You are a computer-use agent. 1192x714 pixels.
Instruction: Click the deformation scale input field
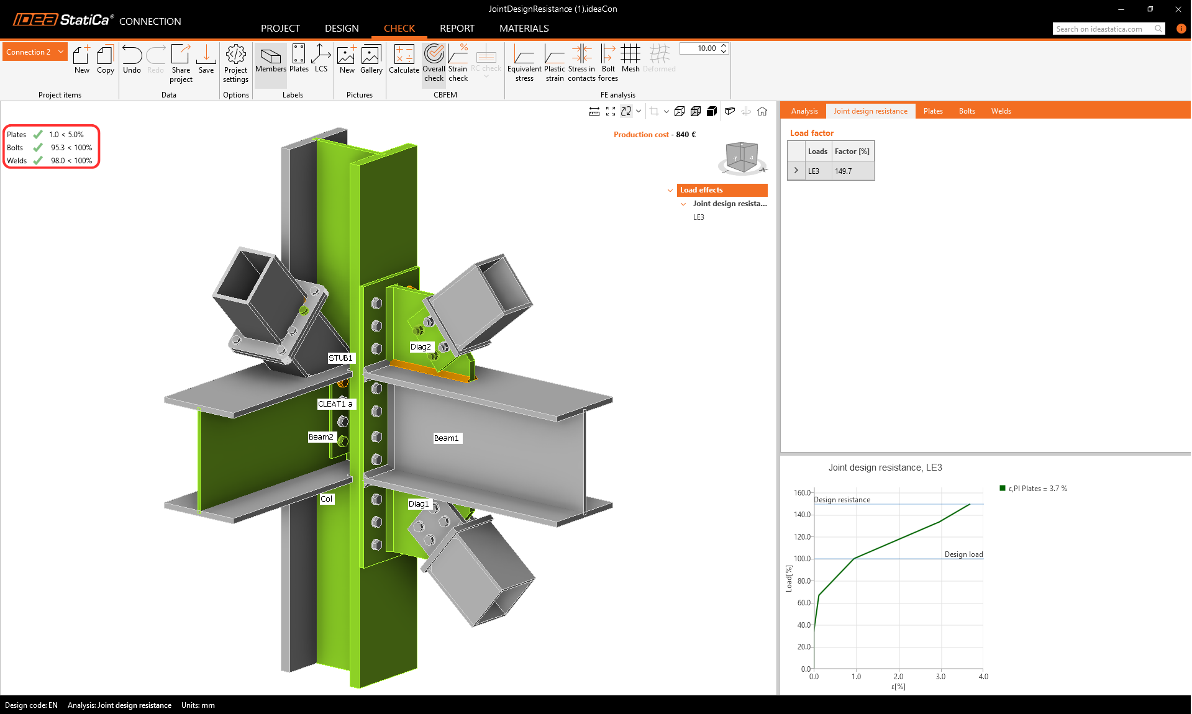pos(700,48)
